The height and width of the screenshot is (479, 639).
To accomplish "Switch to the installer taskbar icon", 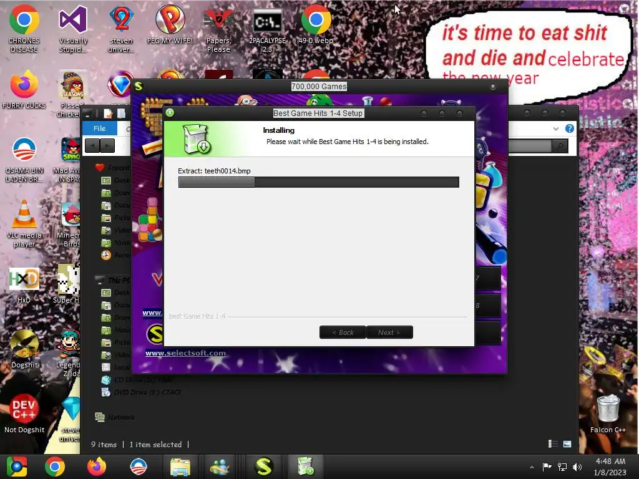I will tap(306, 467).
